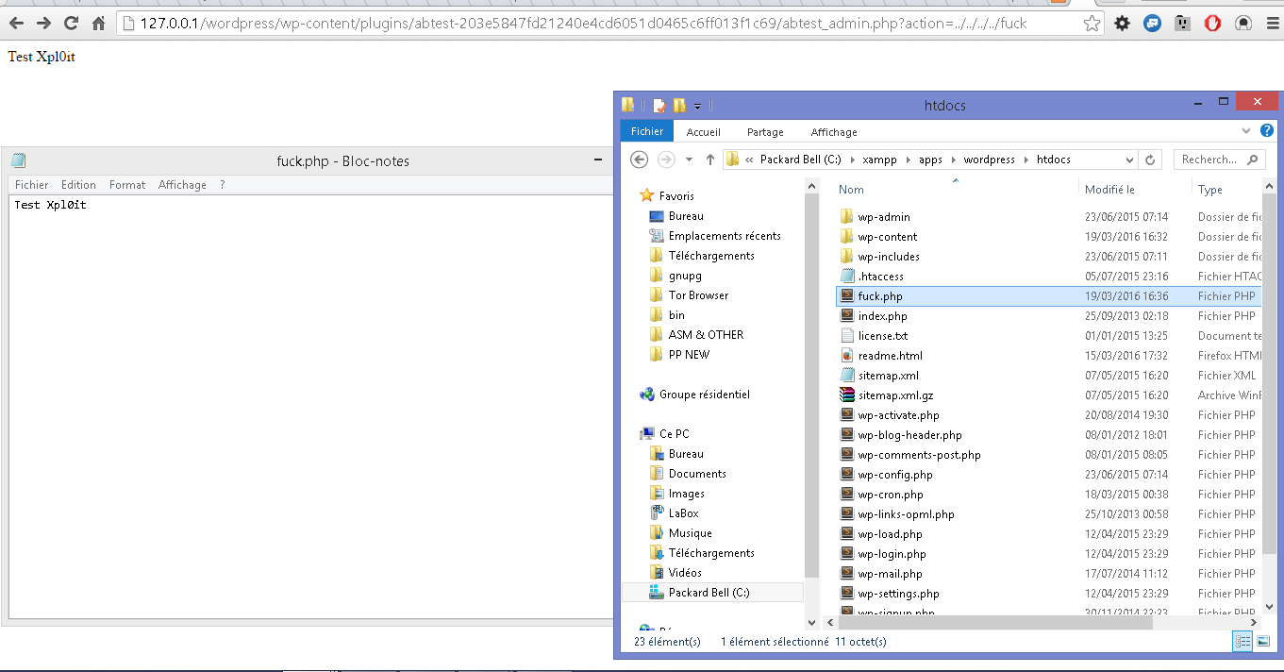Click in the Notepad text editing area

311,407
